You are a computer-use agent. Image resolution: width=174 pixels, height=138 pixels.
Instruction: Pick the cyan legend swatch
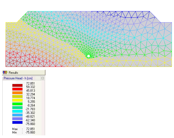point(17,111)
